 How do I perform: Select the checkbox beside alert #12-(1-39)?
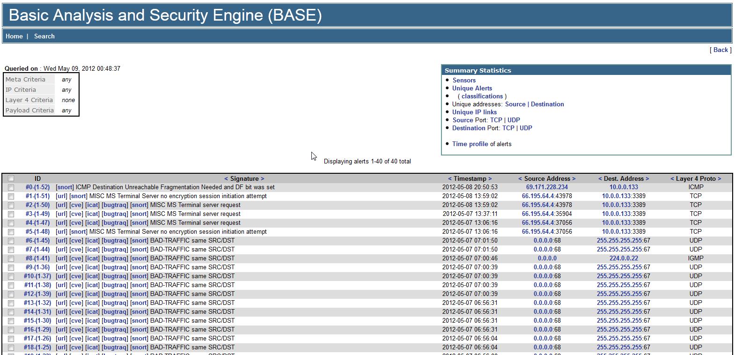pyautogui.click(x=11, y=294)
